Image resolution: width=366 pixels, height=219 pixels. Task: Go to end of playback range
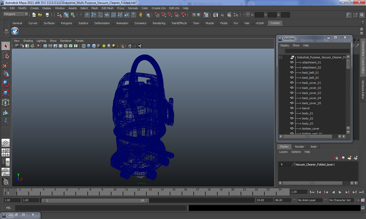coord(361,192)
